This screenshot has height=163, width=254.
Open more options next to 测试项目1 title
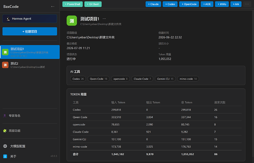click(104, 19)
